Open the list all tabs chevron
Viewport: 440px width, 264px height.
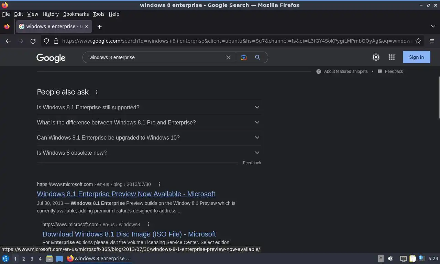click(433, 26)
